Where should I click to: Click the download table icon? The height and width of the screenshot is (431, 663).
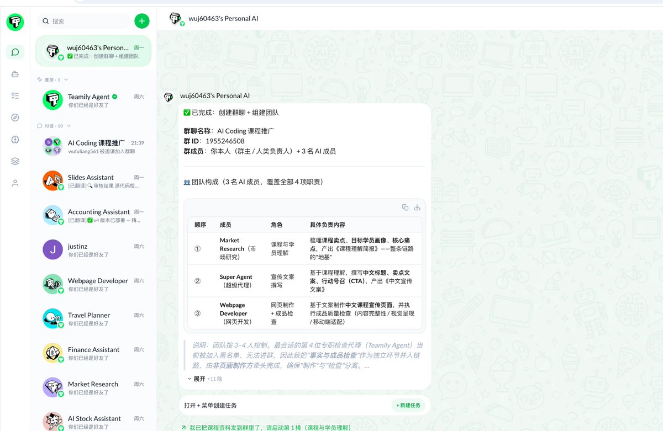[x=417, y=207]
